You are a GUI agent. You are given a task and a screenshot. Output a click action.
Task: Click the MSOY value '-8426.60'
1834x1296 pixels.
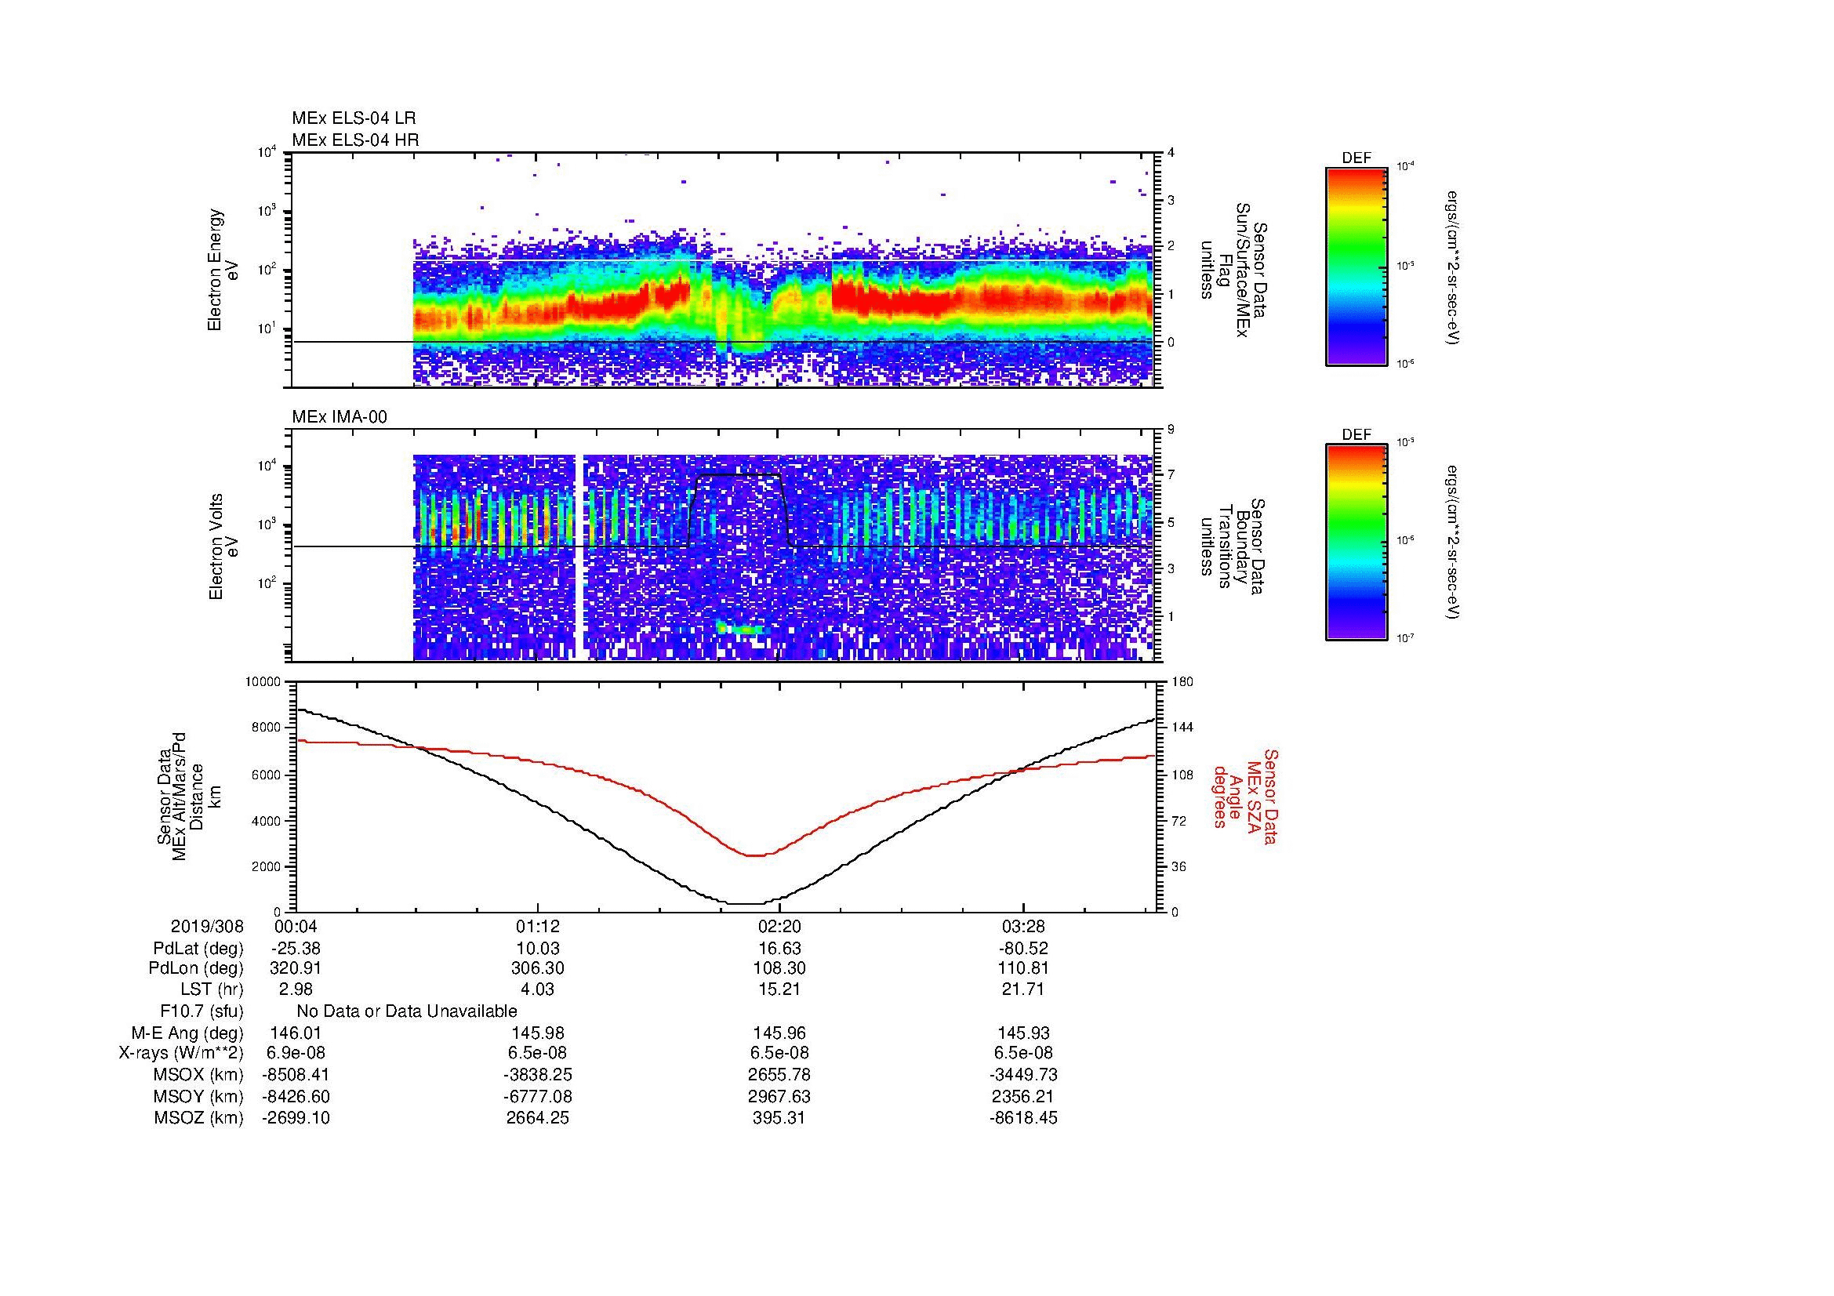pos(296,1096)
